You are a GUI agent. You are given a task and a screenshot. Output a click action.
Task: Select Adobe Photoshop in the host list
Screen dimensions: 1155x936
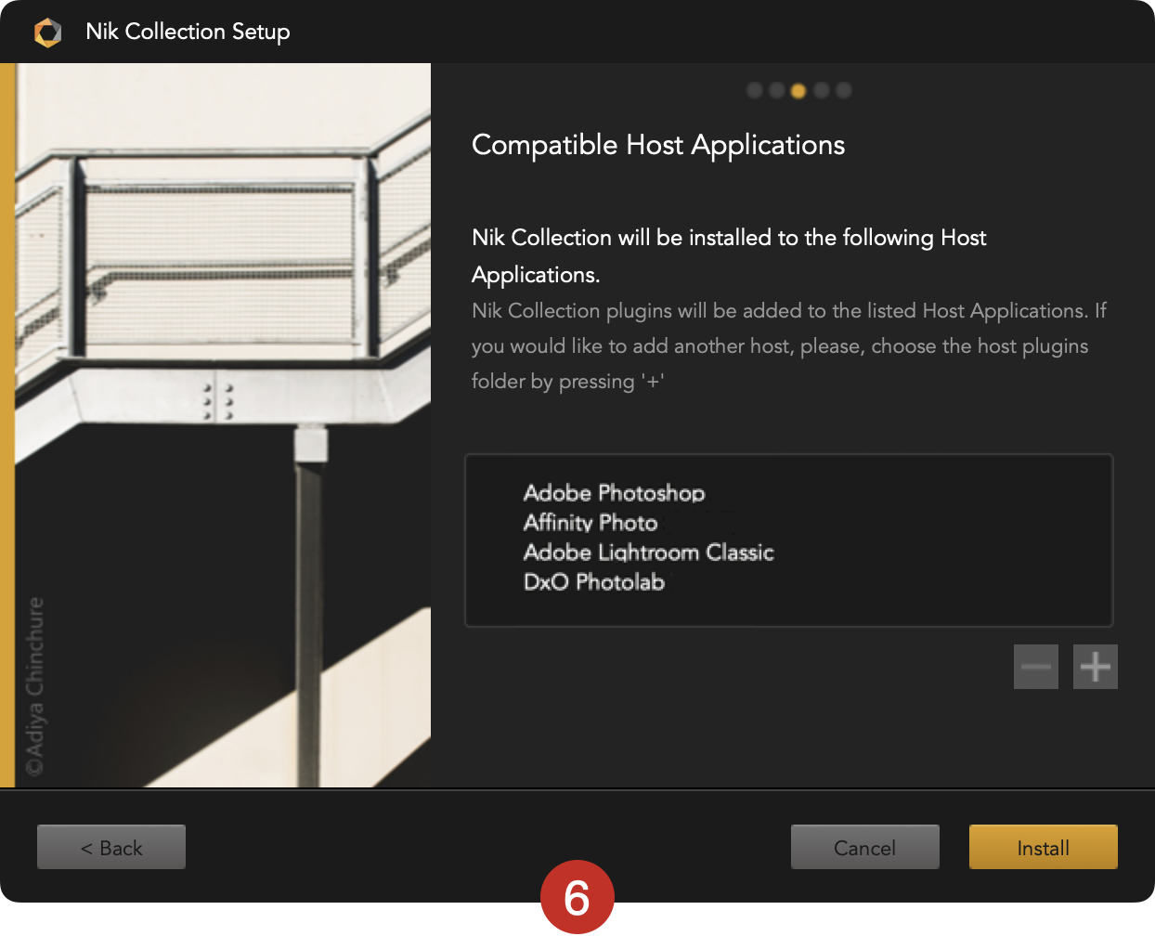point(615,493)
